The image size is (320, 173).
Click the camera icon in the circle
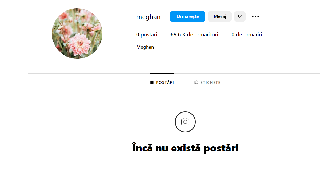(185, 122)
